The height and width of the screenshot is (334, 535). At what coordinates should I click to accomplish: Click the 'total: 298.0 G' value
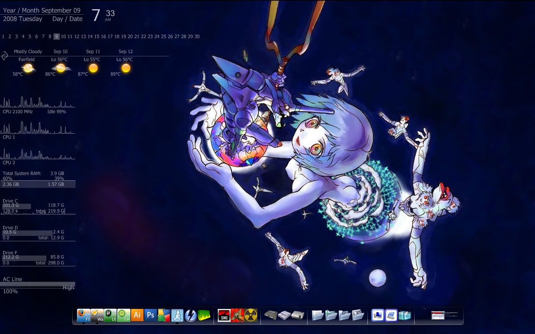[50, 263]
